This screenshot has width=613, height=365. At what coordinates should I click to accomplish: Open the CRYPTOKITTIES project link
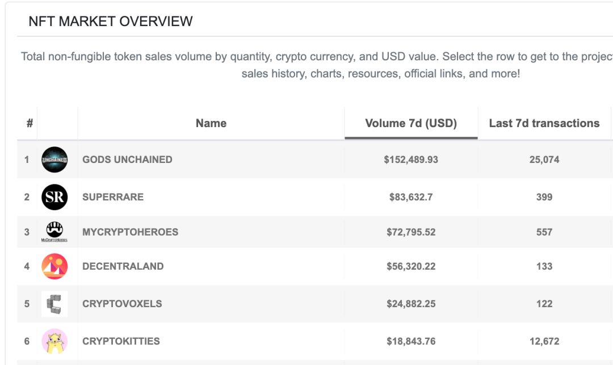tap(121, 341)
